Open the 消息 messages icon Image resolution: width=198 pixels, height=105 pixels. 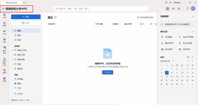pyautogui.click(x=4, y=24)
